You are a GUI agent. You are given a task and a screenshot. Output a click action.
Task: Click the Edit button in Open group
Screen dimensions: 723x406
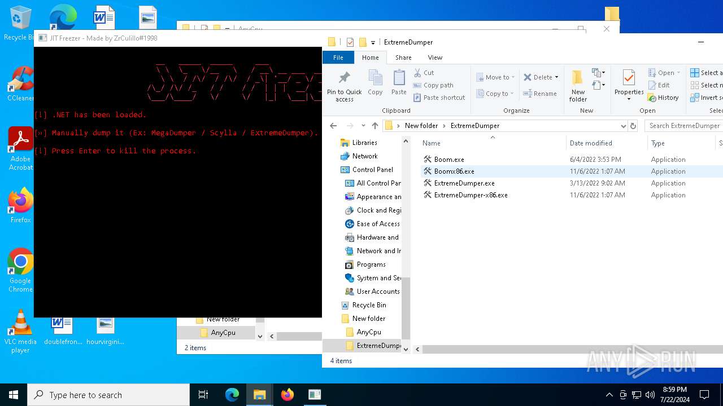coord(659,85)
